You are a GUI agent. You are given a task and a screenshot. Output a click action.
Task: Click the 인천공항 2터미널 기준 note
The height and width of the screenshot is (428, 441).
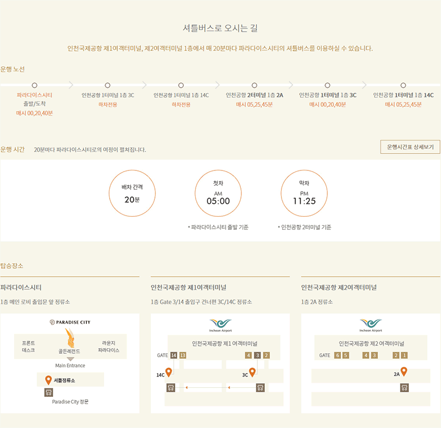tap(304, 227)
